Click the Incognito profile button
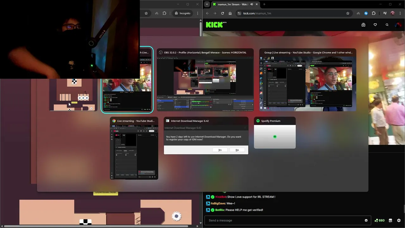 coord(183,13)
